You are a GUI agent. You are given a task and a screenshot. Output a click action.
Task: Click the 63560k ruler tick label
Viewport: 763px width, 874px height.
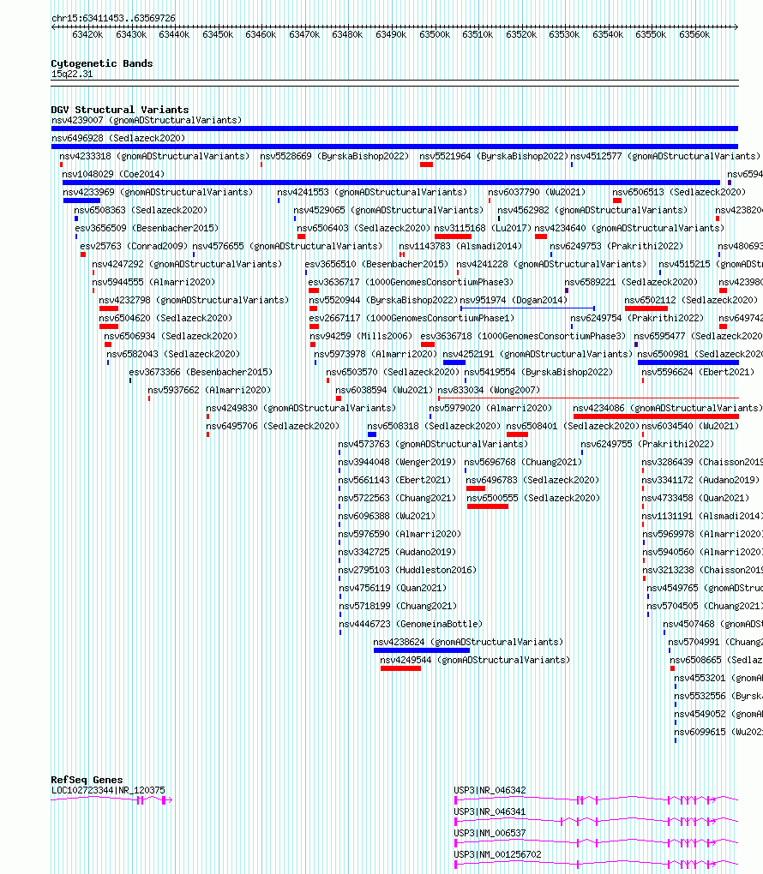tap(694, 34)
